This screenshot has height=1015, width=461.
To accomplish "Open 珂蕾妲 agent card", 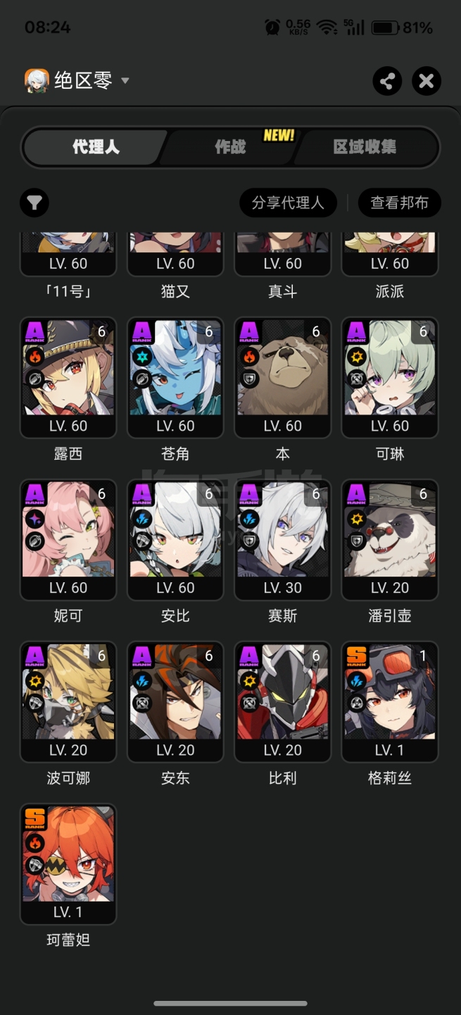I will pos(68,863).
